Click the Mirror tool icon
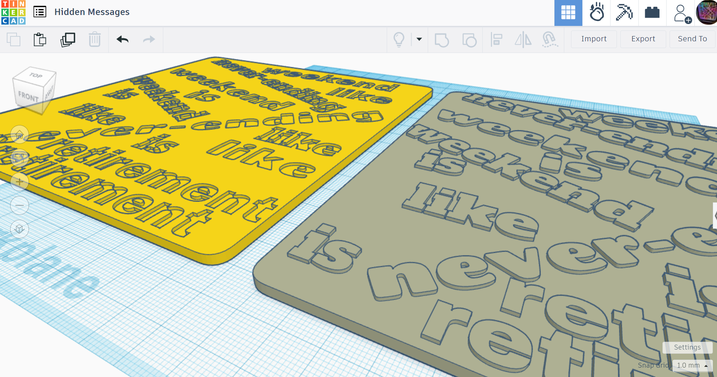 point(523,39)
